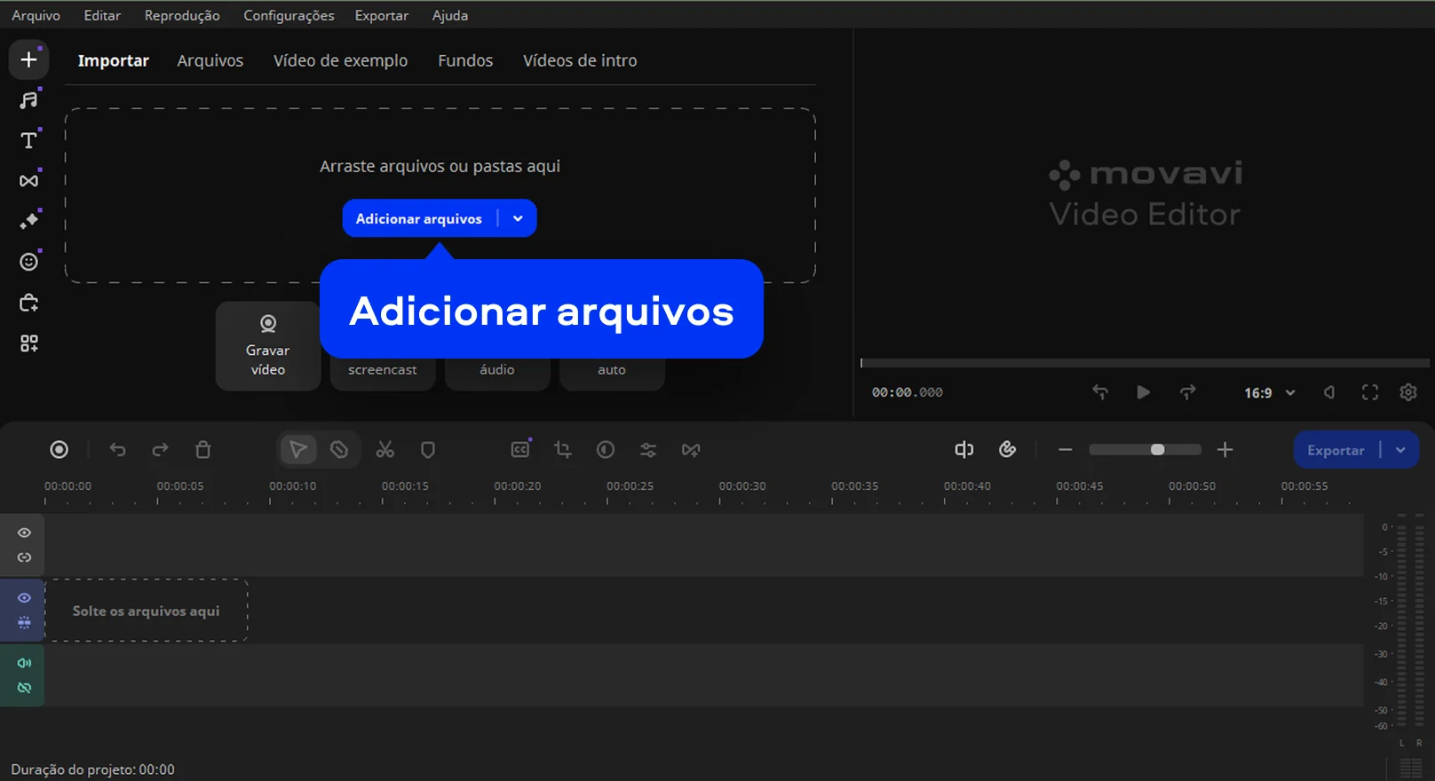1435x781 pixels.
Task: Open the Titles text tool
Action: tap(28, 140)
